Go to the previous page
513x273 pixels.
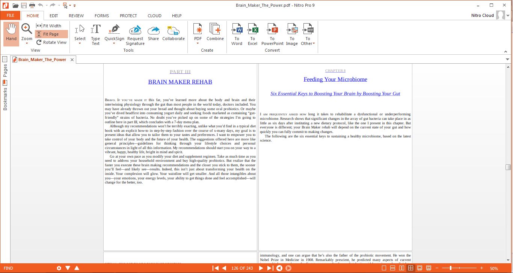pos(225,268)
